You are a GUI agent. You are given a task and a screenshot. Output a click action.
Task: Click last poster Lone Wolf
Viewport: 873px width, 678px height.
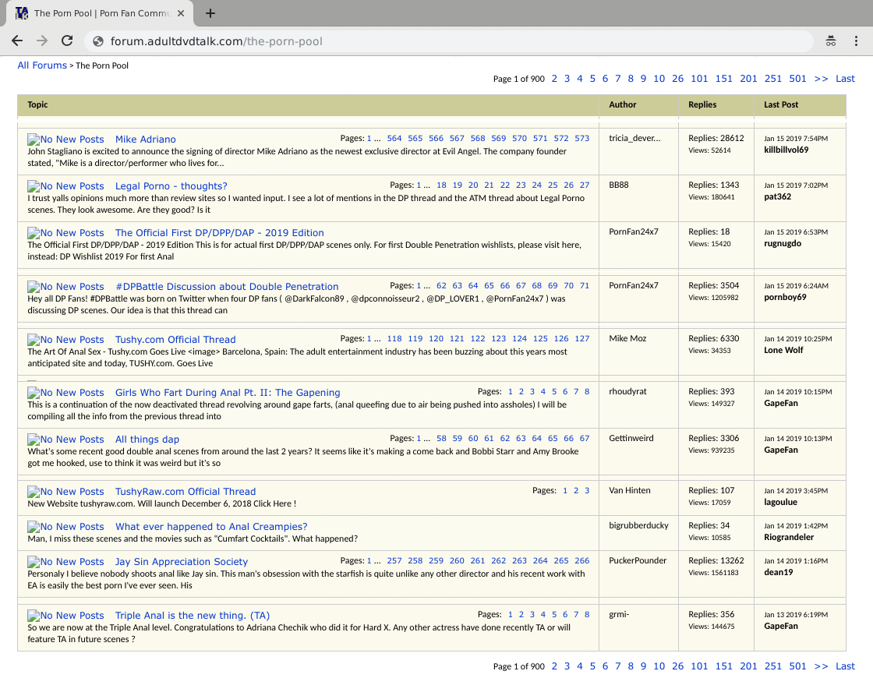pyautogui.click(x=783, y=350)
